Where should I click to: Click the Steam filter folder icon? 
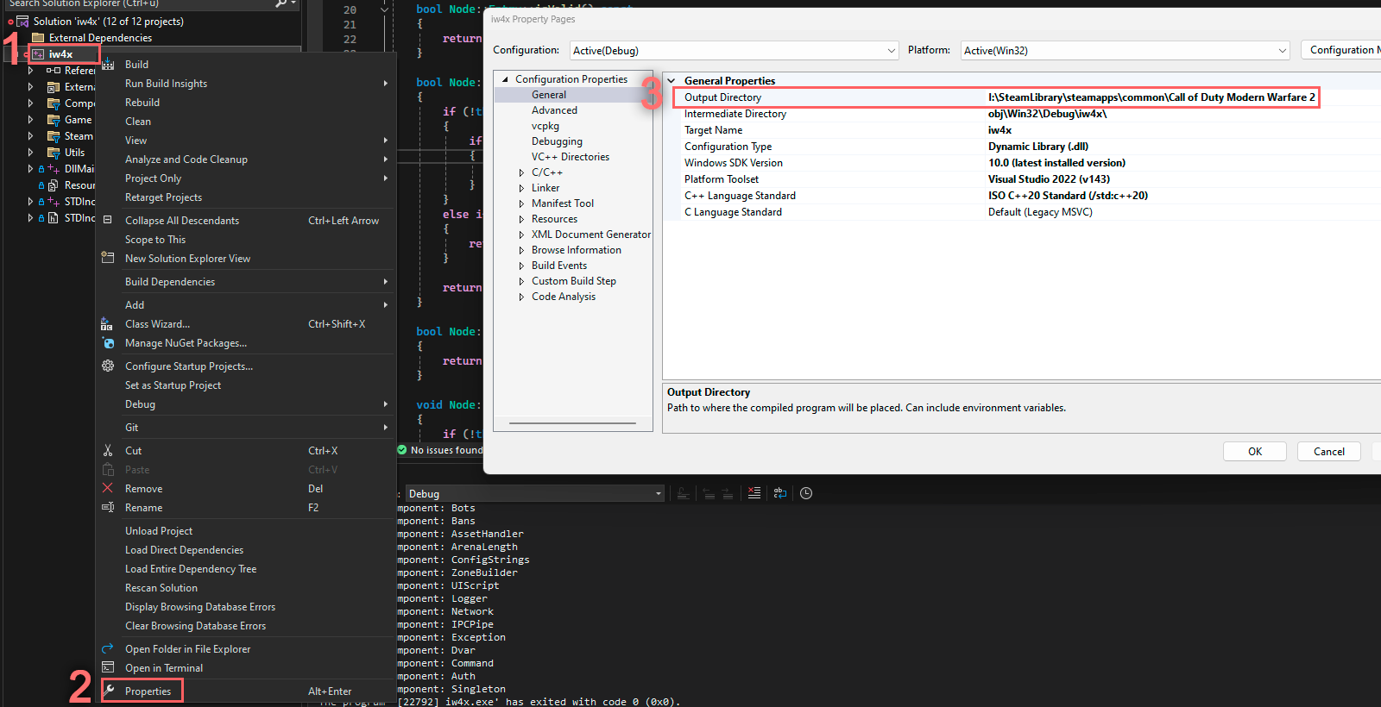54,136
